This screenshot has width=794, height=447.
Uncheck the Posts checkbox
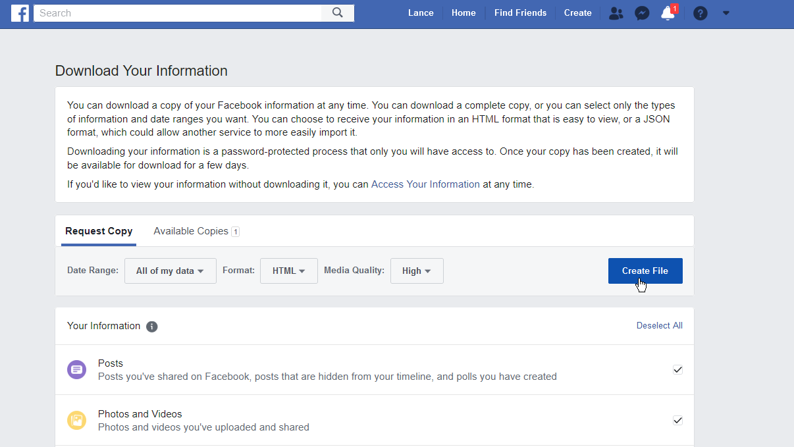tap(677, 370)
